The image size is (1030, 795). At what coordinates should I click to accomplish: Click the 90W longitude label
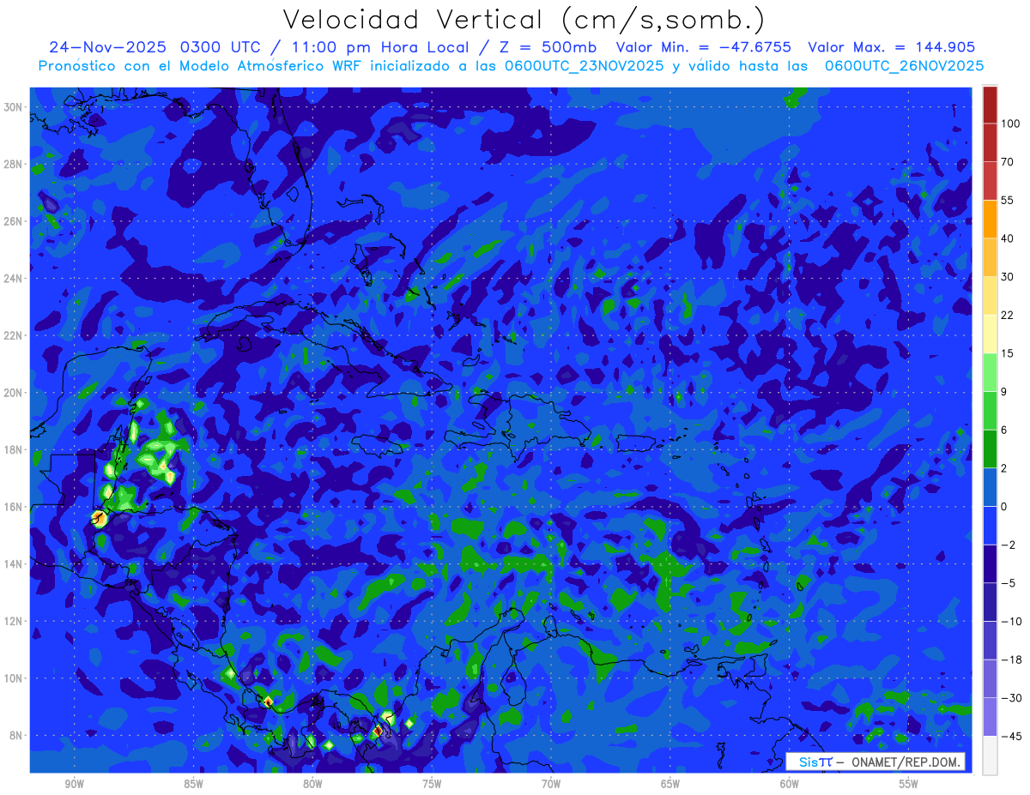point(74,784)
